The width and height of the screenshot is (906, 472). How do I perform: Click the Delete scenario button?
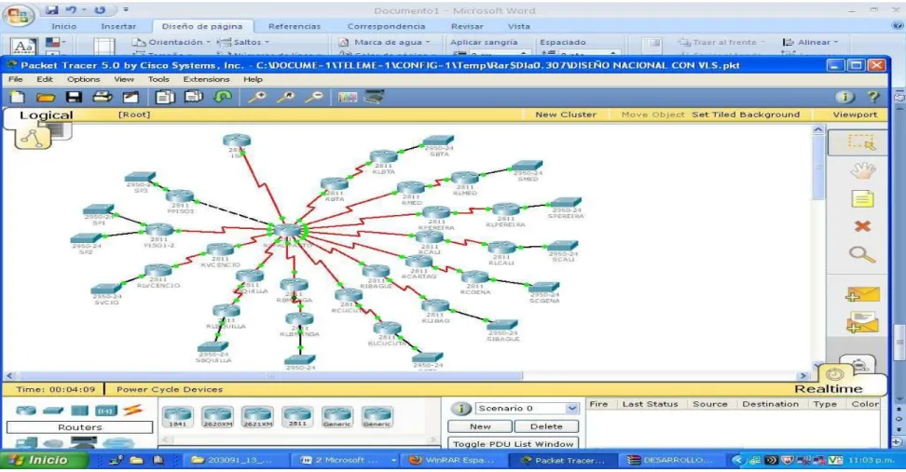(x=546, y=426)
